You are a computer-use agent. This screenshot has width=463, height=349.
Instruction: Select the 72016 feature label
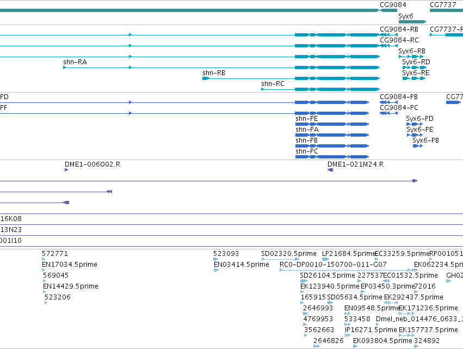[x=425, y=286]
